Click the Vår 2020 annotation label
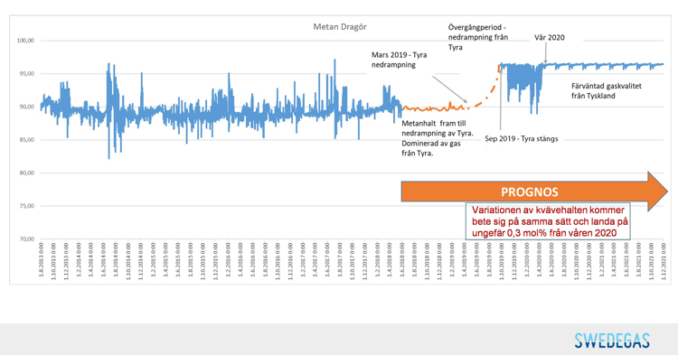678x355 pixels. [x=549, y=38]
